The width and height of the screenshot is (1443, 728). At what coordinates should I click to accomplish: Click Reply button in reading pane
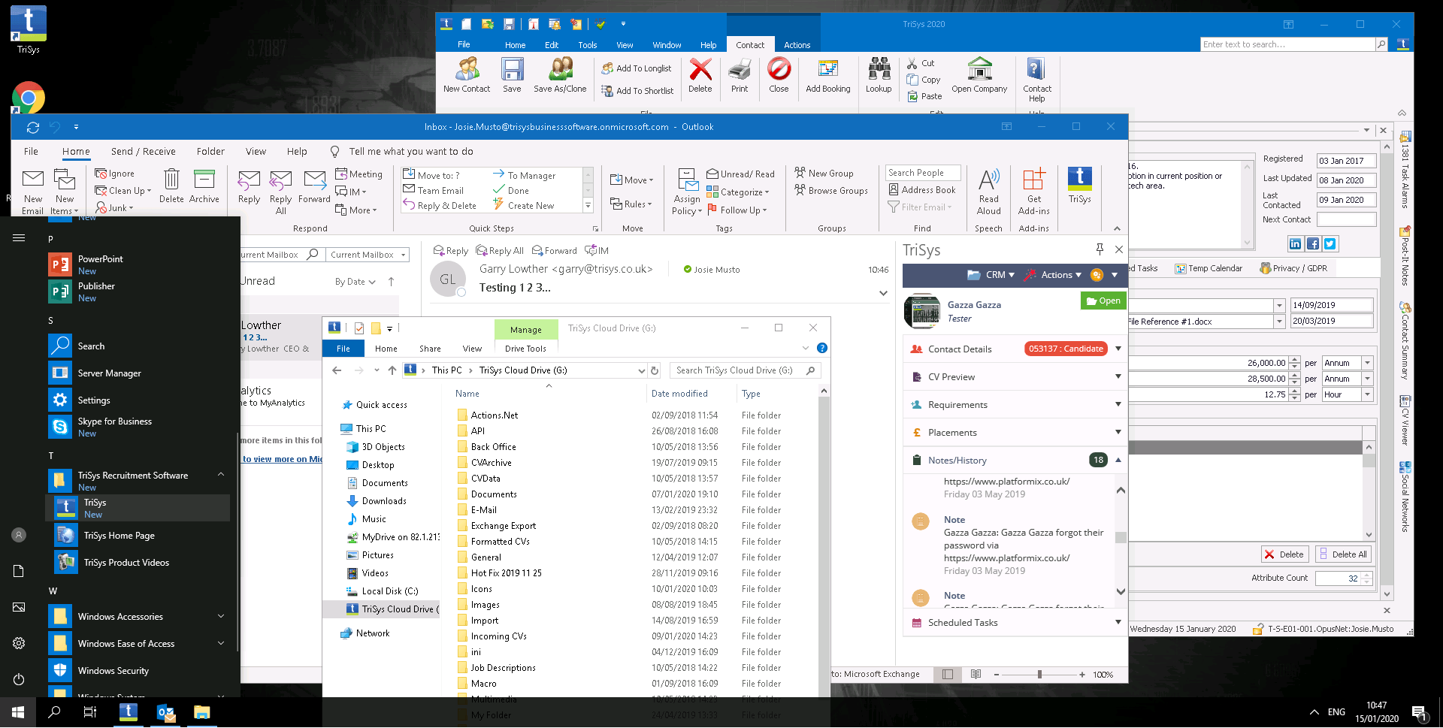(x=451, y=251)
